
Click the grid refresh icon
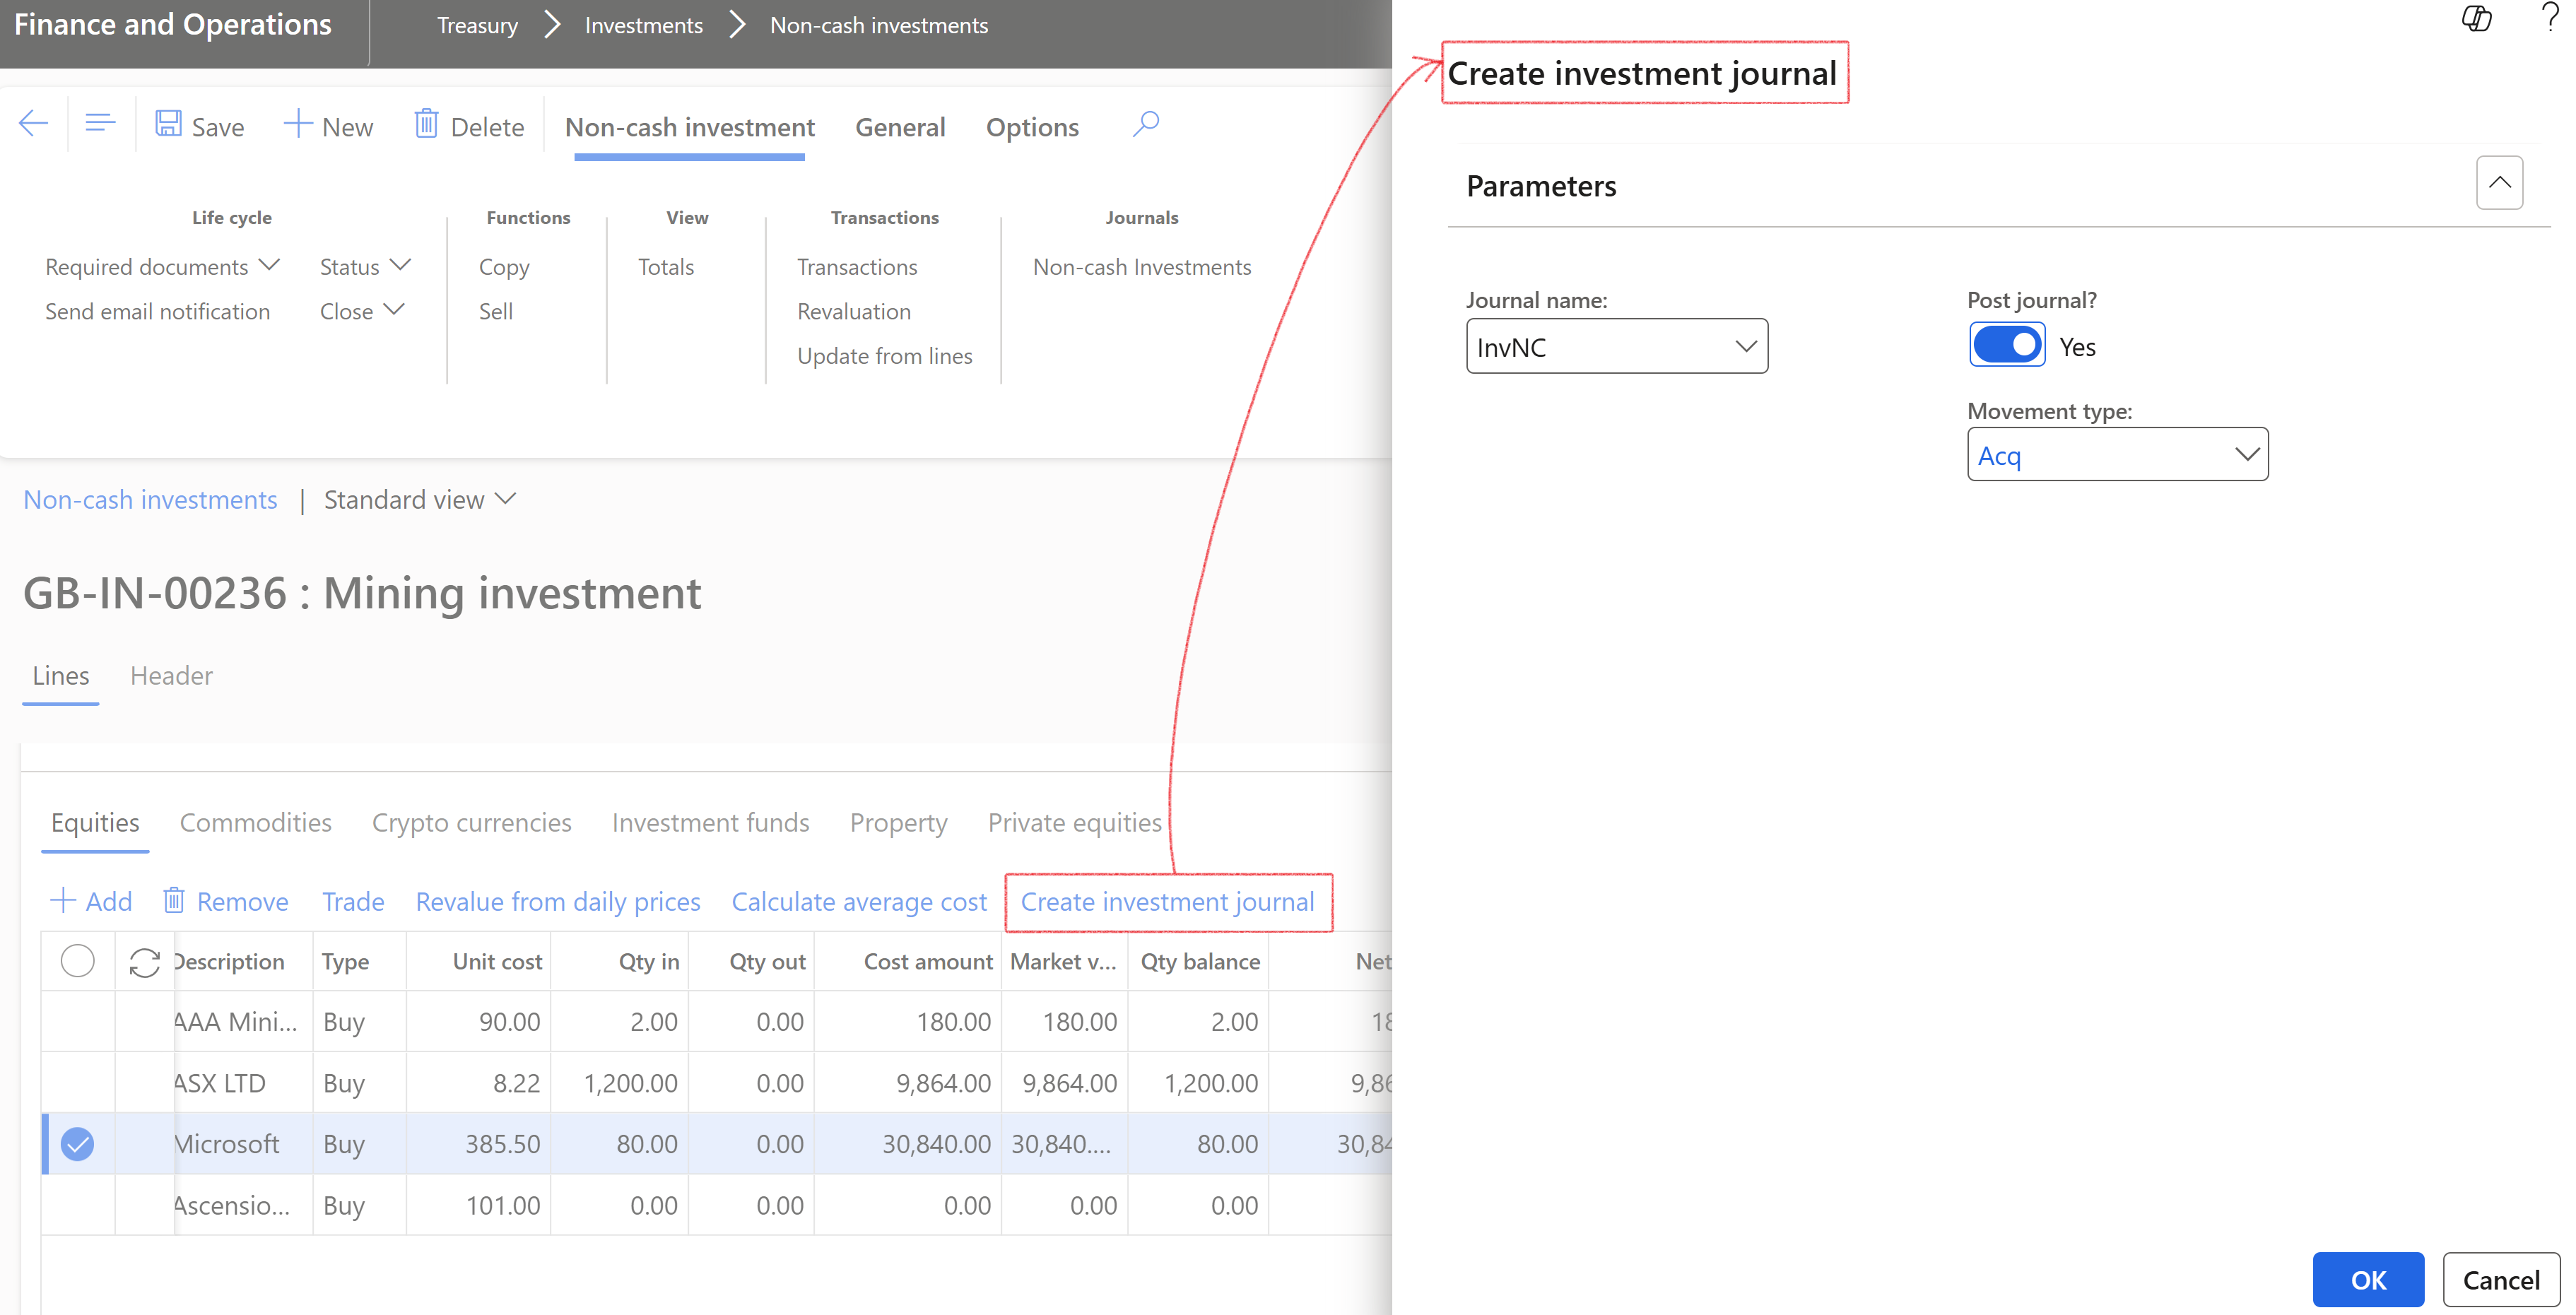click(145, 962)
